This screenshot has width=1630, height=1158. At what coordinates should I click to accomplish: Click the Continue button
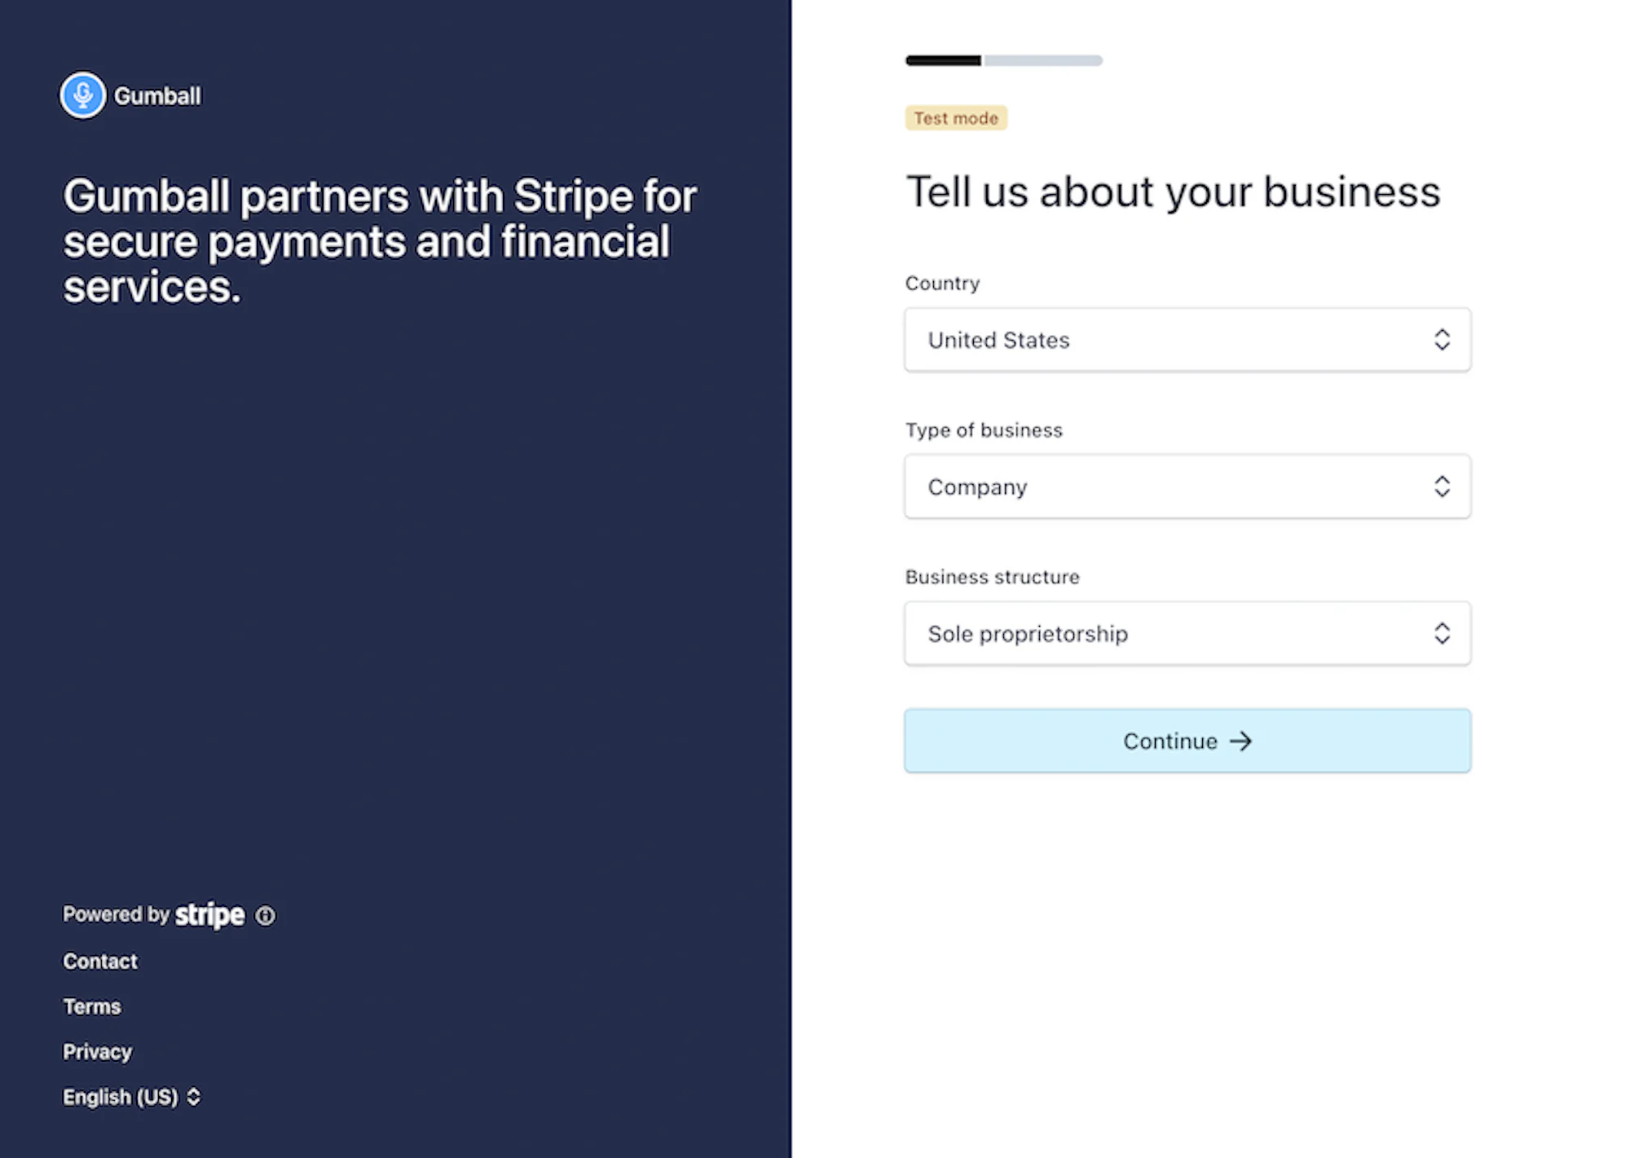point(1187,741)
